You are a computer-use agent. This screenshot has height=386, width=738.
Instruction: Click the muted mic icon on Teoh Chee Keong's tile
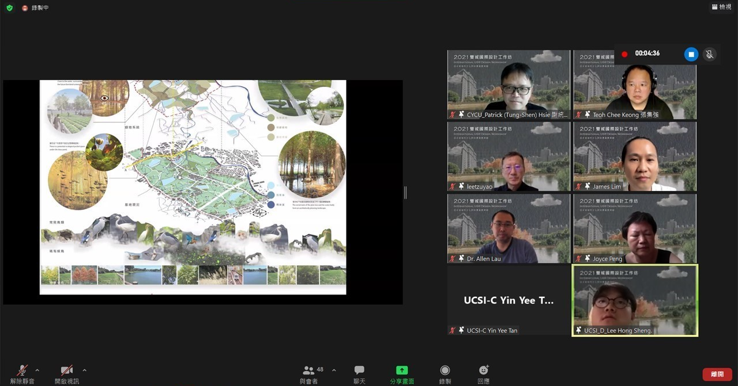point(578,114)
